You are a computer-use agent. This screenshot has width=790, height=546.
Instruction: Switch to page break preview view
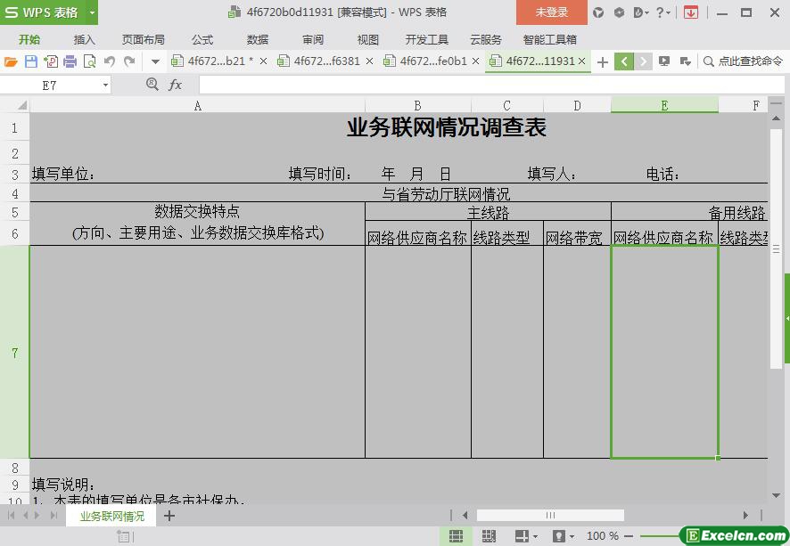489,536
